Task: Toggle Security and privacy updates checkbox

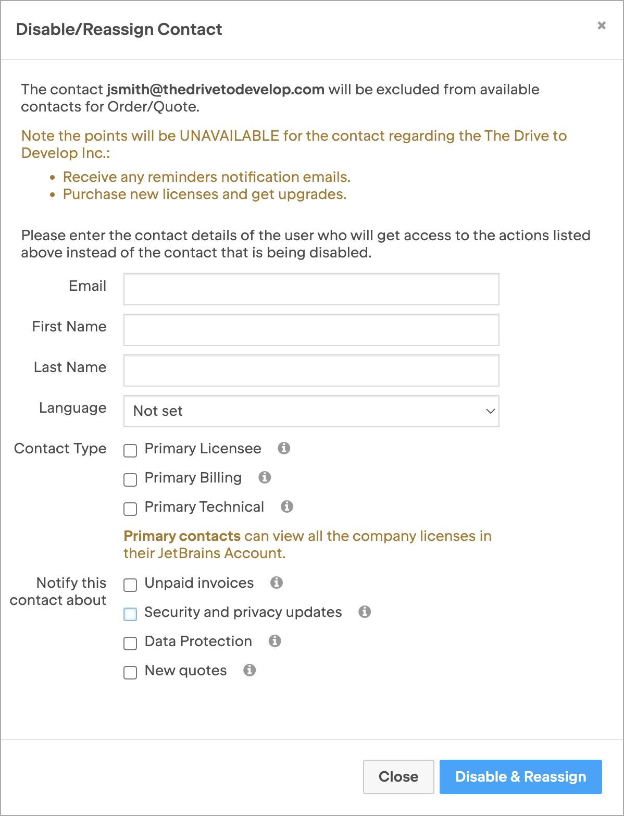Action: pos(130,614)
